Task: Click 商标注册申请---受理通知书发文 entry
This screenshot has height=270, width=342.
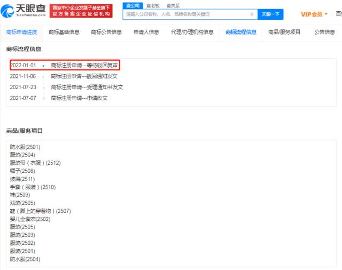Action: point(87,87)
